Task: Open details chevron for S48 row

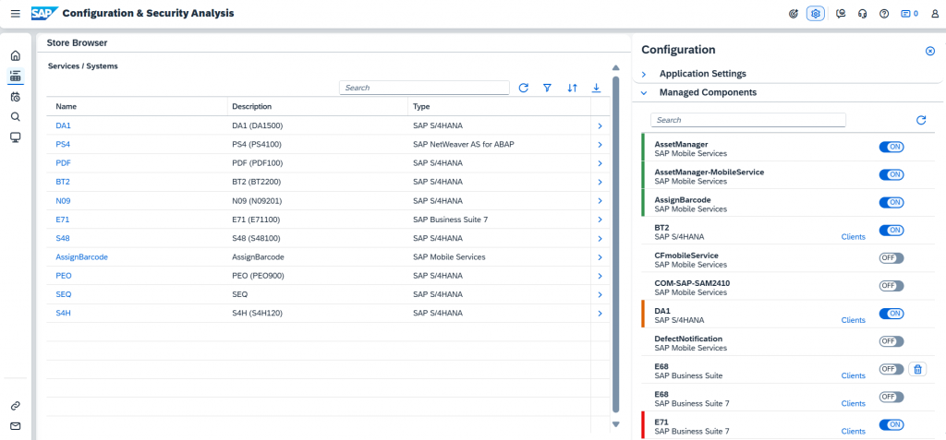Action: [x=600, y=239]
